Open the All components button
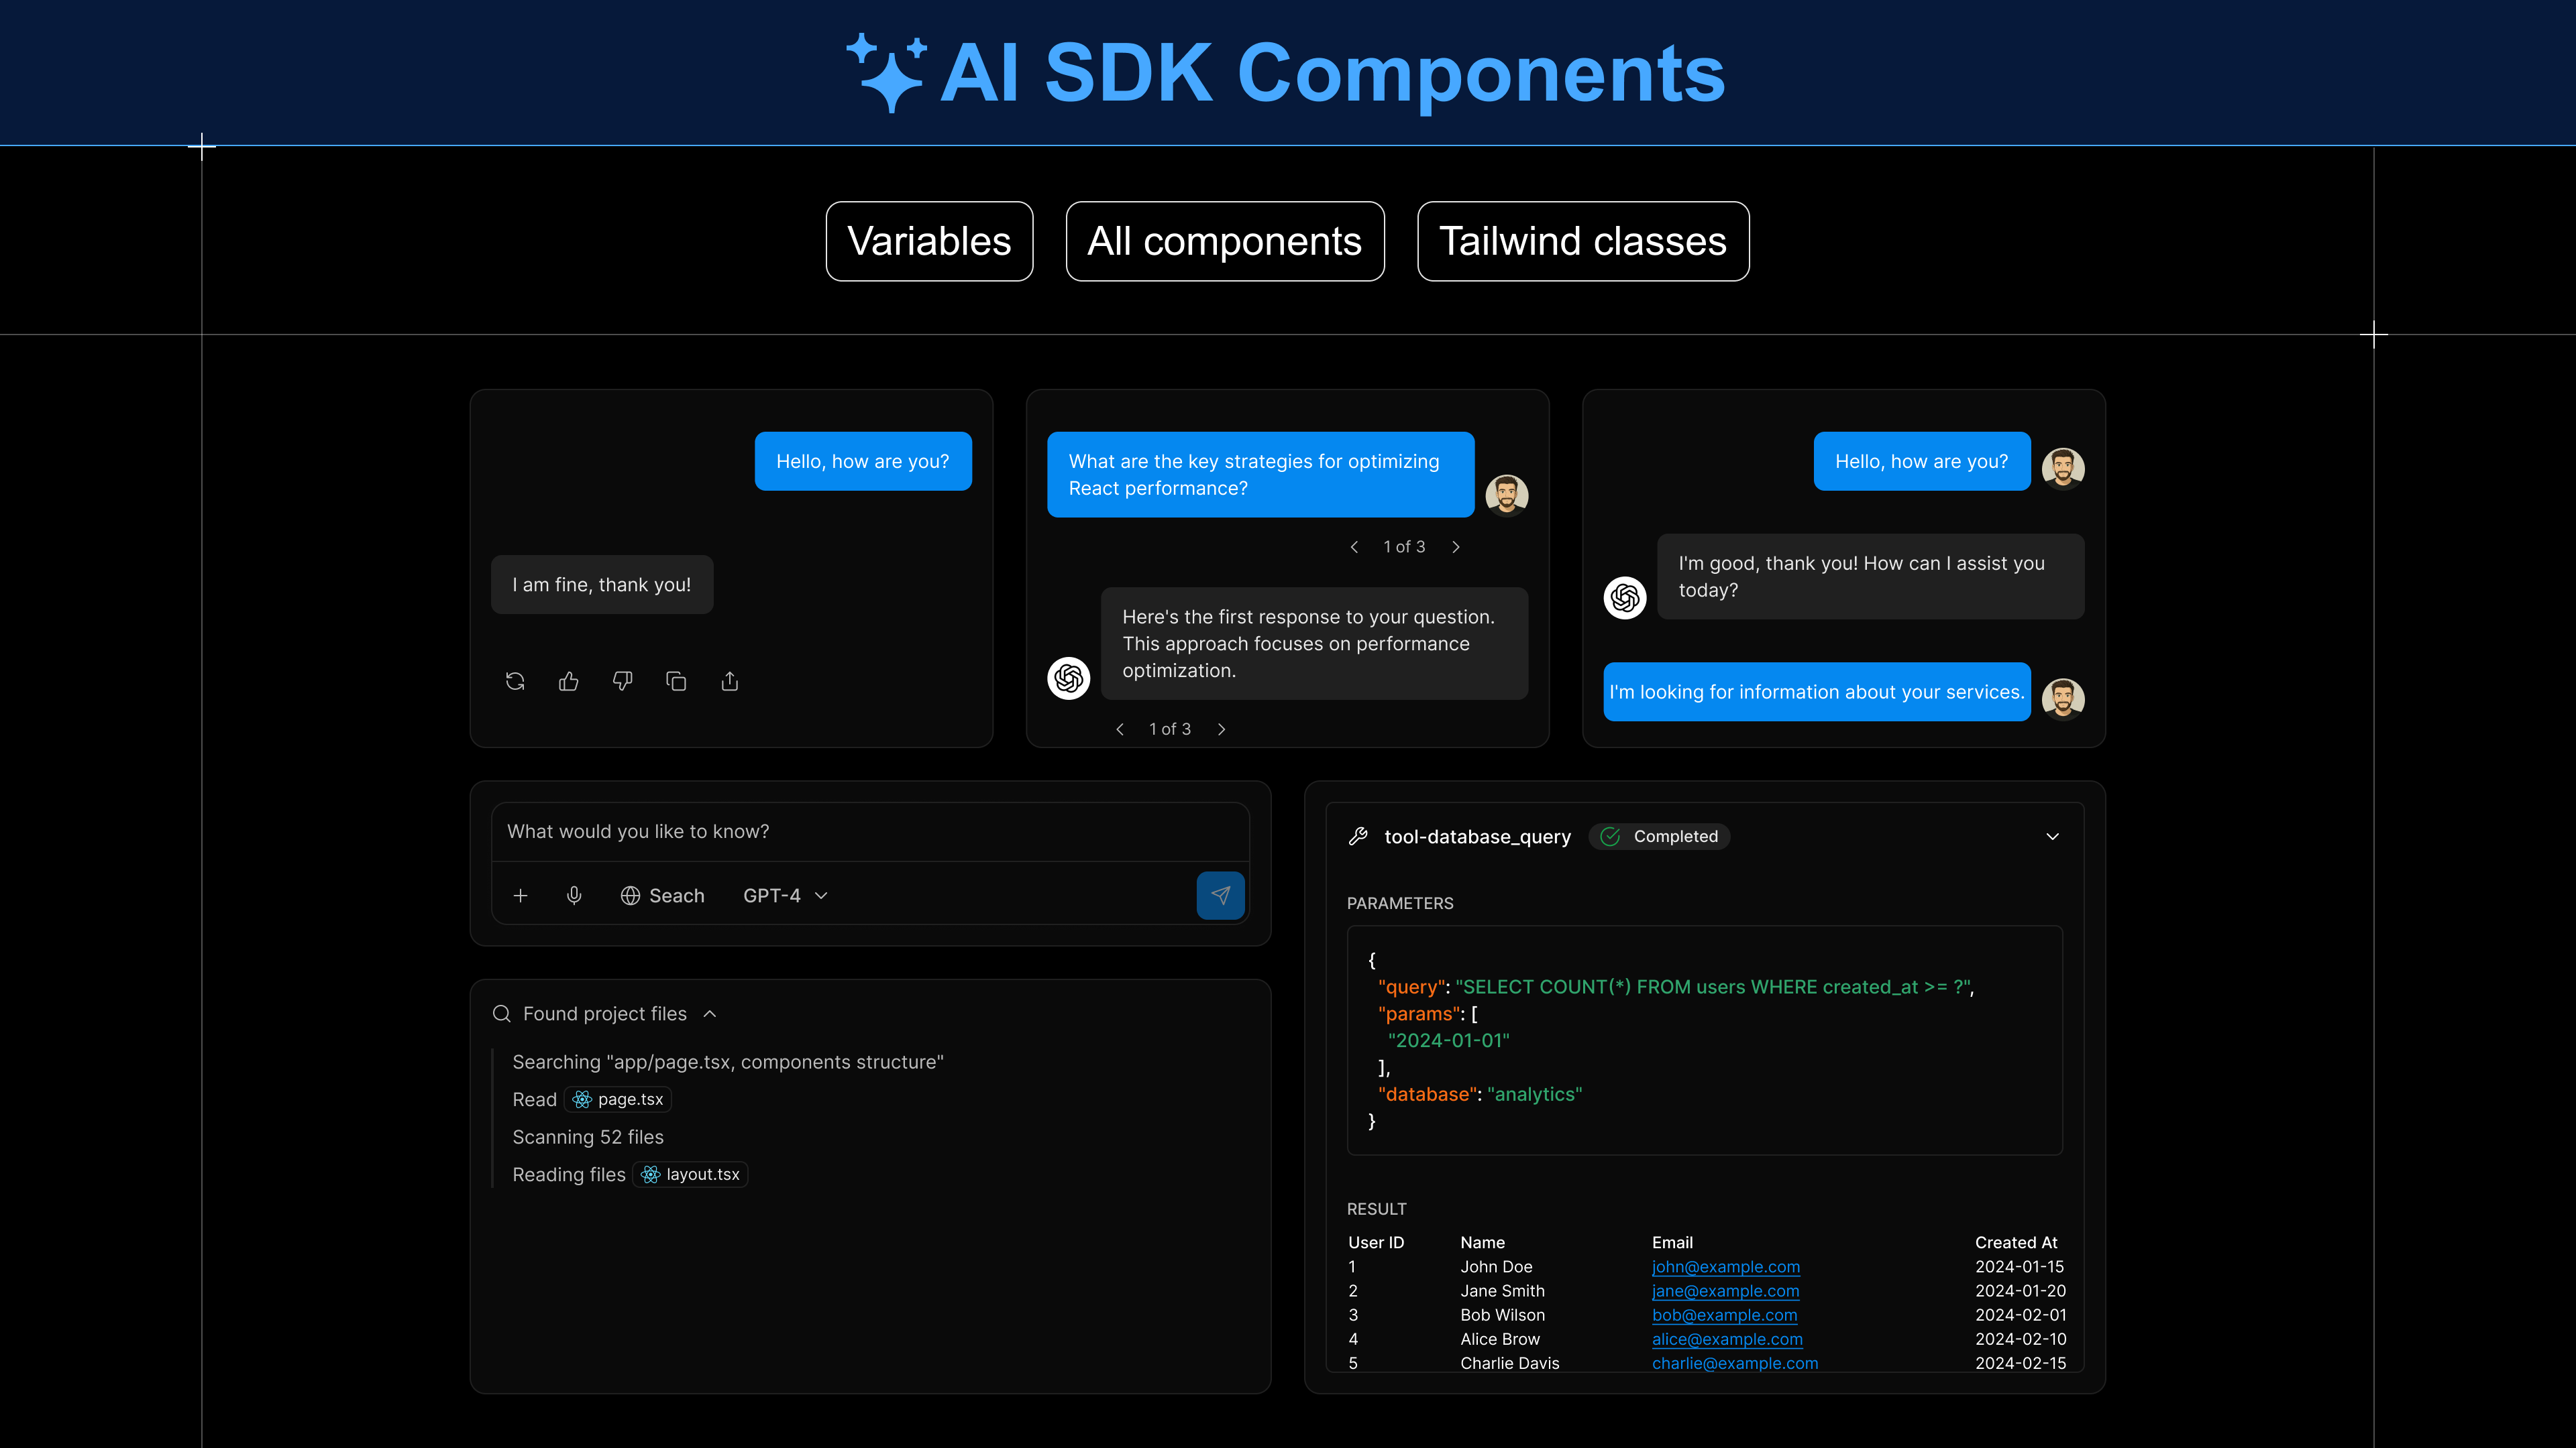Image resolution: width=2576 pixels, height=1448 pixels. 1224,241
